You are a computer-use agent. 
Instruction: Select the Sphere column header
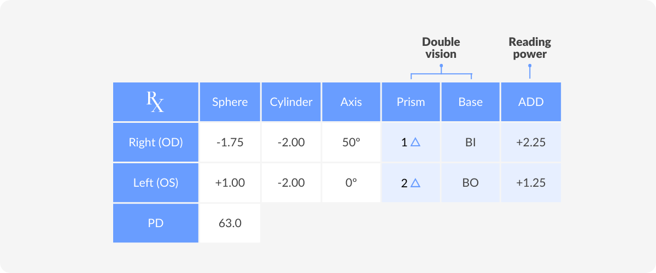(230, 102)
